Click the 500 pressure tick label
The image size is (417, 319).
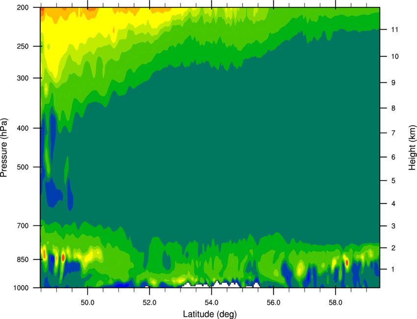23,167
